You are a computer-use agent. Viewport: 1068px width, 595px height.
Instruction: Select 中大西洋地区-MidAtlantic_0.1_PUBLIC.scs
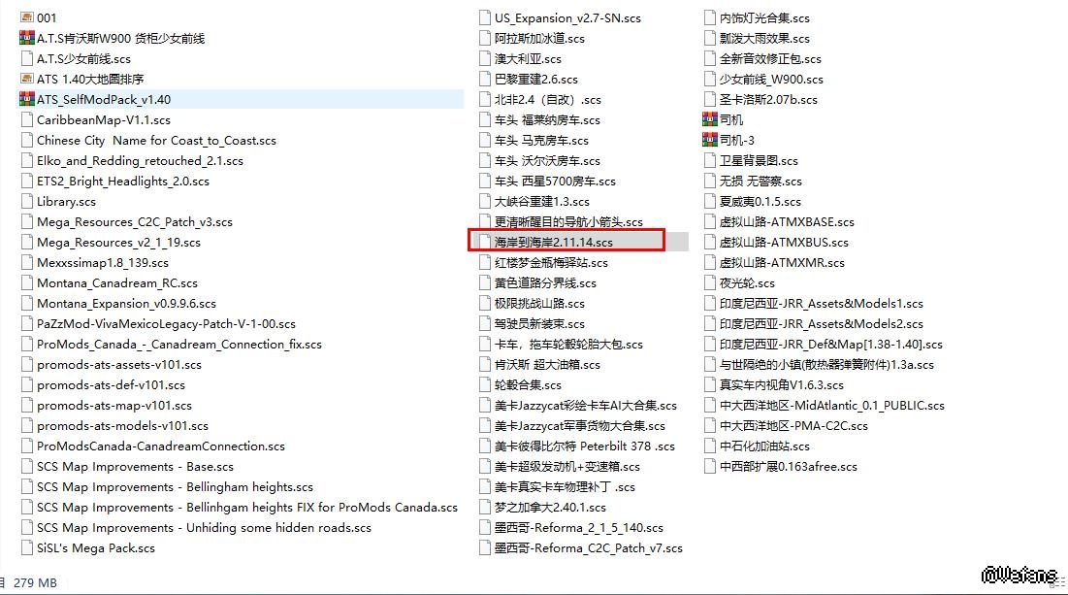(831, 406)
